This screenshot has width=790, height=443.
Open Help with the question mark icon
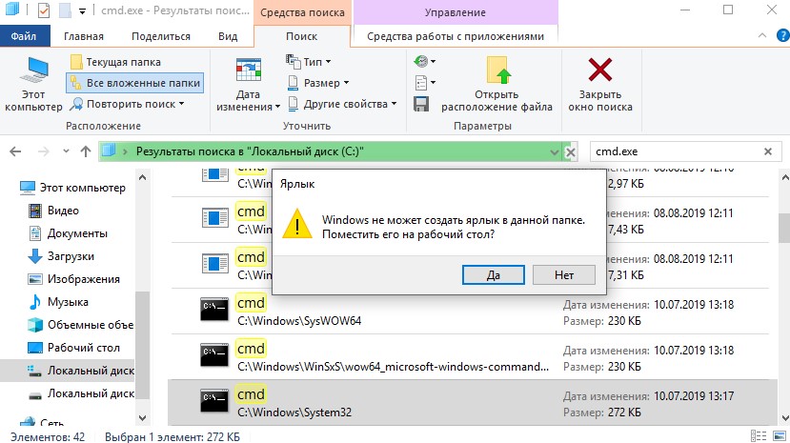[783, 36]
